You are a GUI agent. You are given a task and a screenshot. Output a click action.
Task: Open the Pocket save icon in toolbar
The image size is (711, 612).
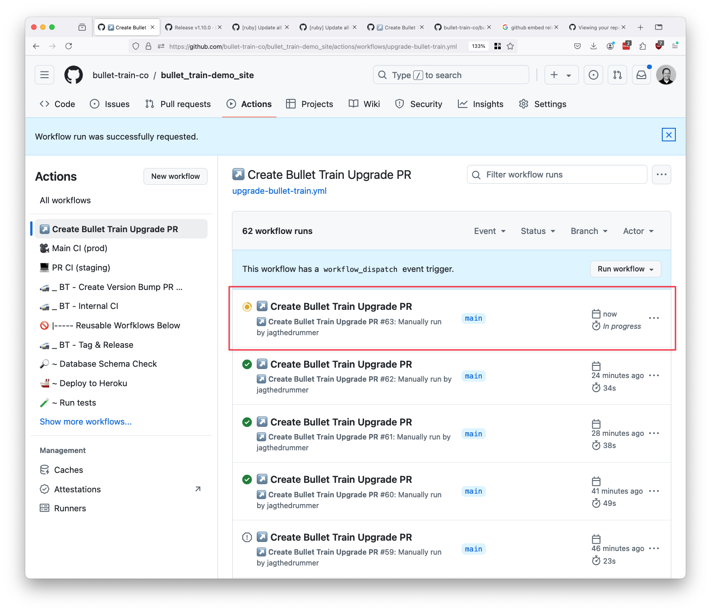tap(577, 46)
